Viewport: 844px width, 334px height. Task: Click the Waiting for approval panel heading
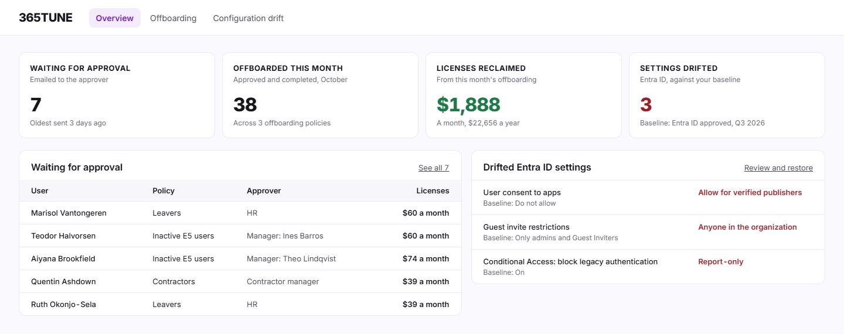77,168
